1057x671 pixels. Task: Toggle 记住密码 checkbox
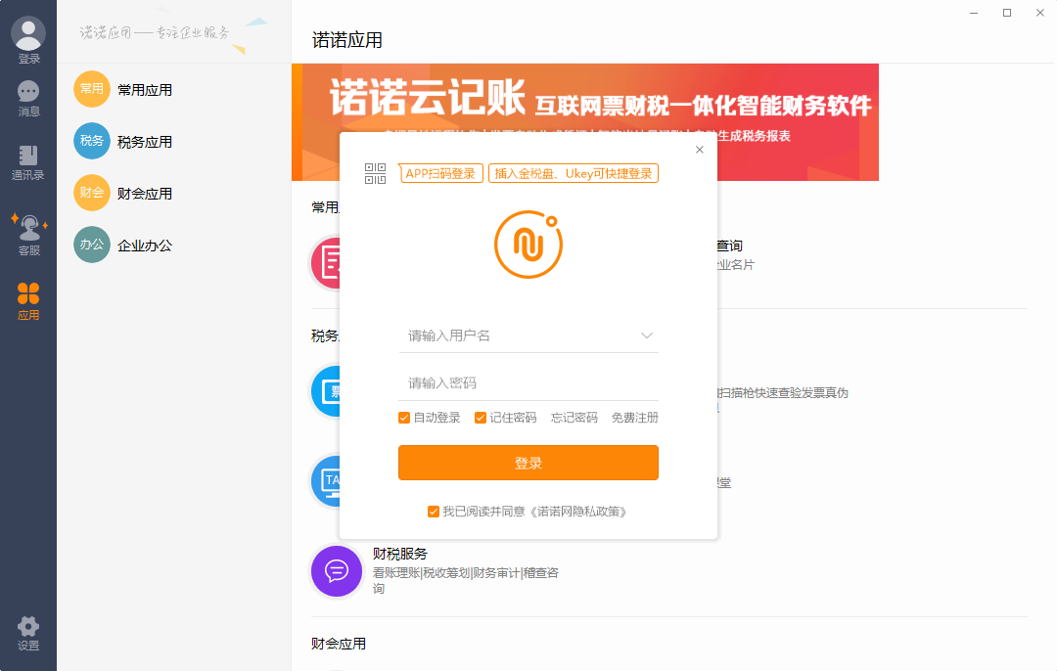[x=481, y=418]
